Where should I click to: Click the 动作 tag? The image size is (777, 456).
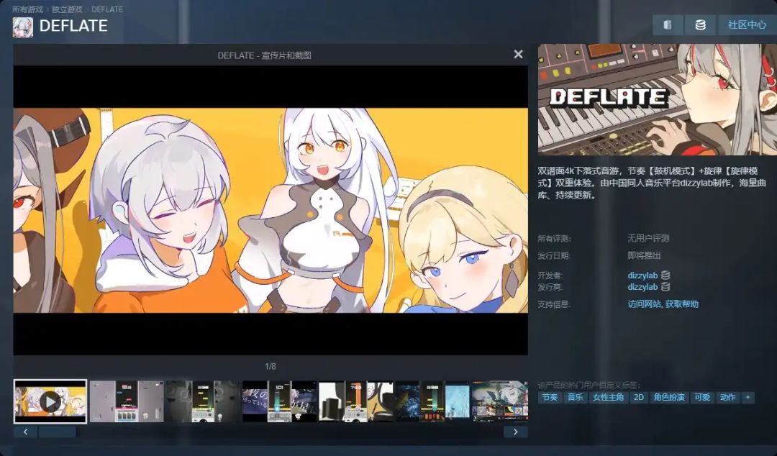click(728, 398)
